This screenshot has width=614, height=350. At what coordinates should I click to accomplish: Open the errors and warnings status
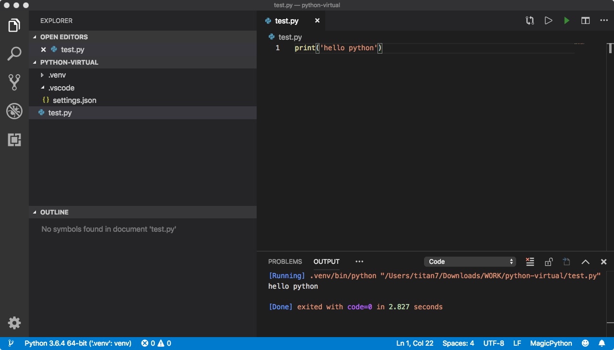click(156, 343)
